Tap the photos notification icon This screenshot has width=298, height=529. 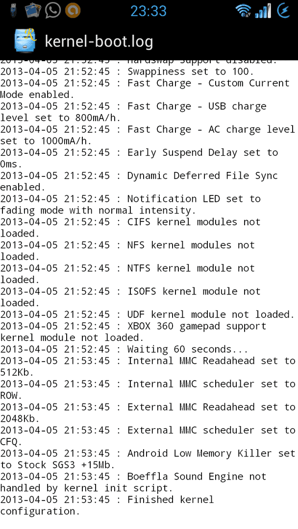(x=33, y=10)
